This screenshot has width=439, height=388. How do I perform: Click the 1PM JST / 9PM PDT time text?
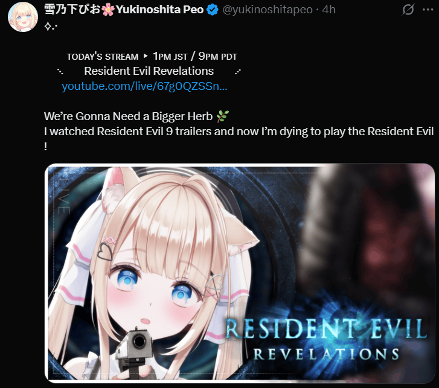click(195, 56)
